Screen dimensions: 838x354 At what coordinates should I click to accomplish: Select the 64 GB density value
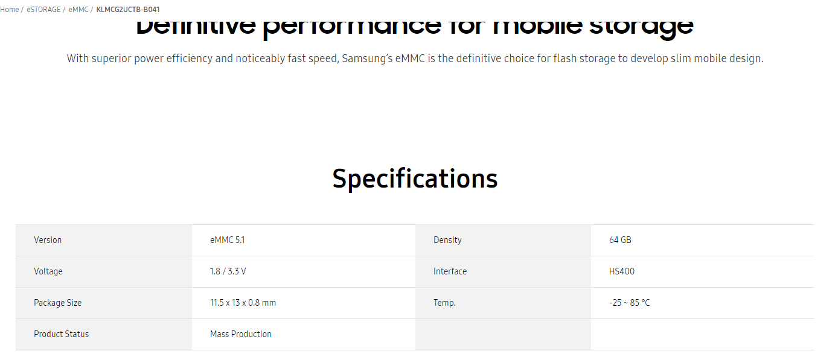[703, 240]
